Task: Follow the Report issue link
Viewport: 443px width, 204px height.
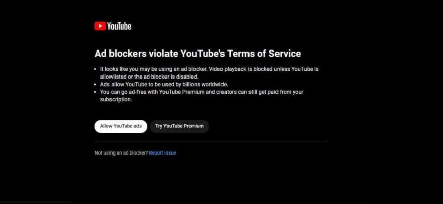Action: pos(162,153)
